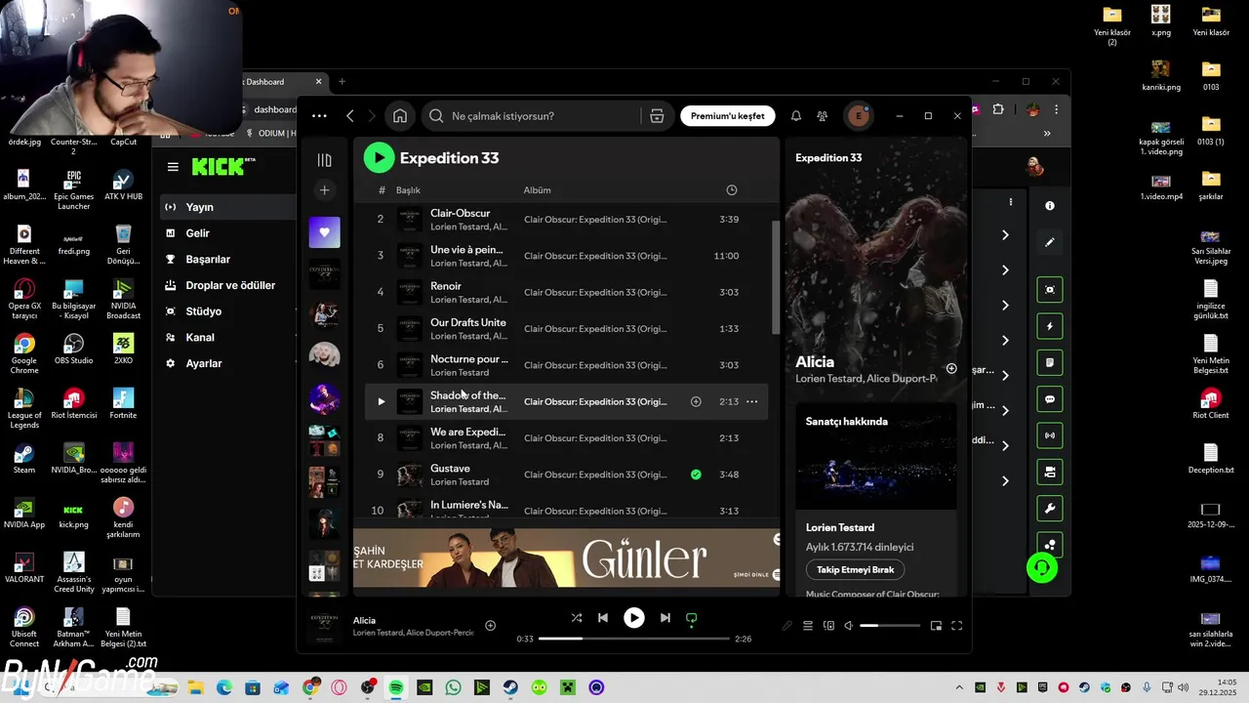
Task: Open Steam from the Windows taskbar
Action: click(510, 687)
